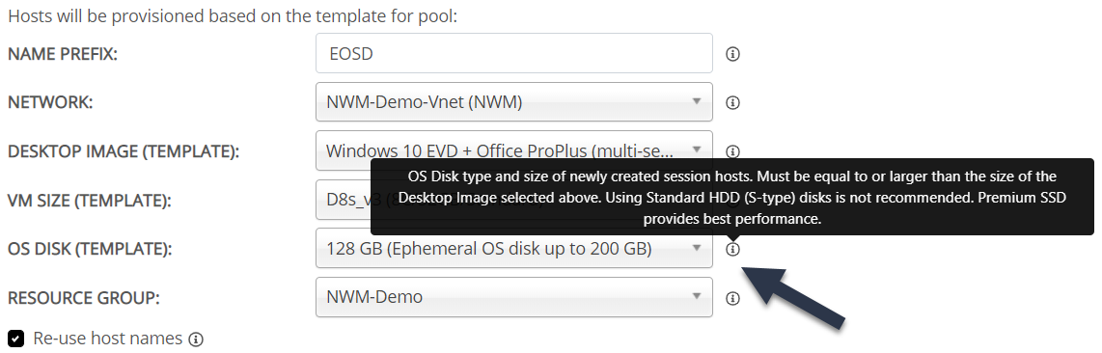The height and width of the screenshot is (353, 1102).
Task: Click the arrow of the Desktop Image dropdown
Action: pyautogui.click(x=697, y=149)
